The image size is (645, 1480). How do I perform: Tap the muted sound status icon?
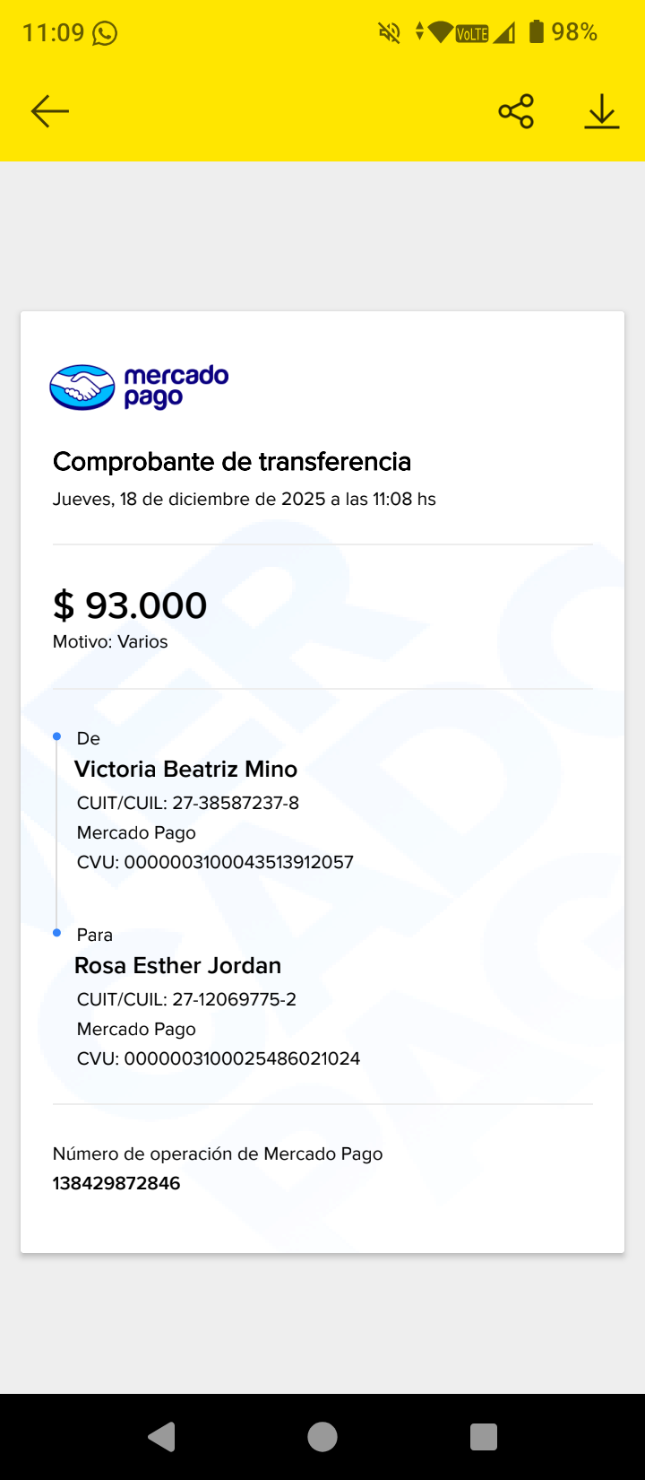tap(389, 33)
